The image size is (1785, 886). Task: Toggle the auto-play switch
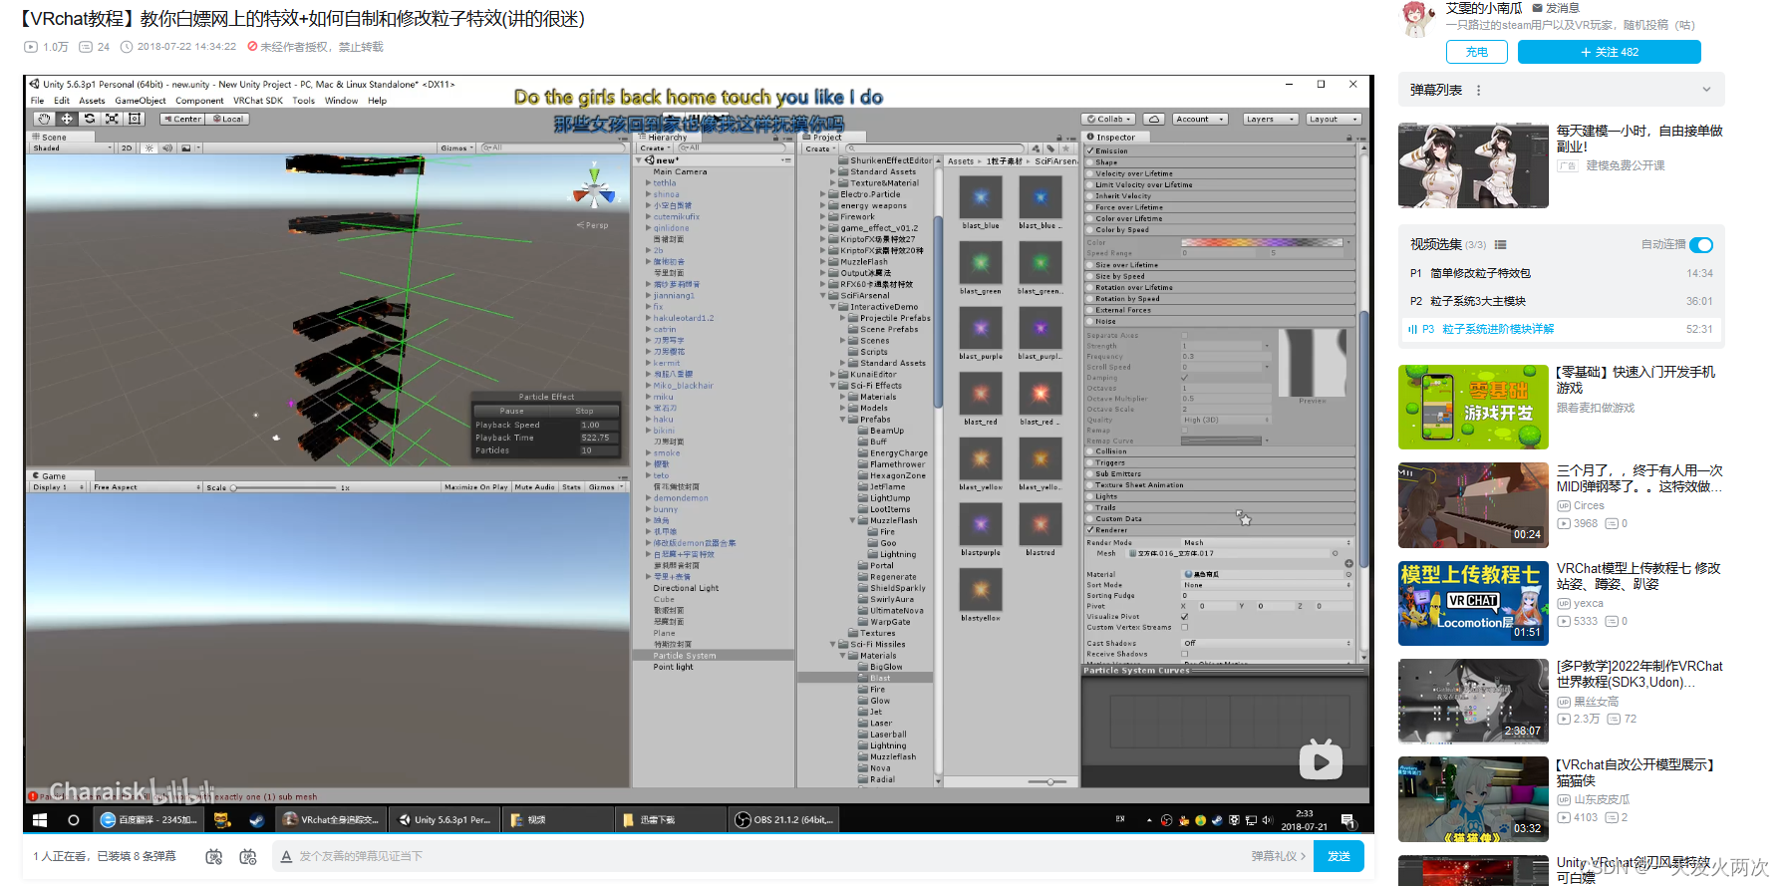[x=1701, y=245]
